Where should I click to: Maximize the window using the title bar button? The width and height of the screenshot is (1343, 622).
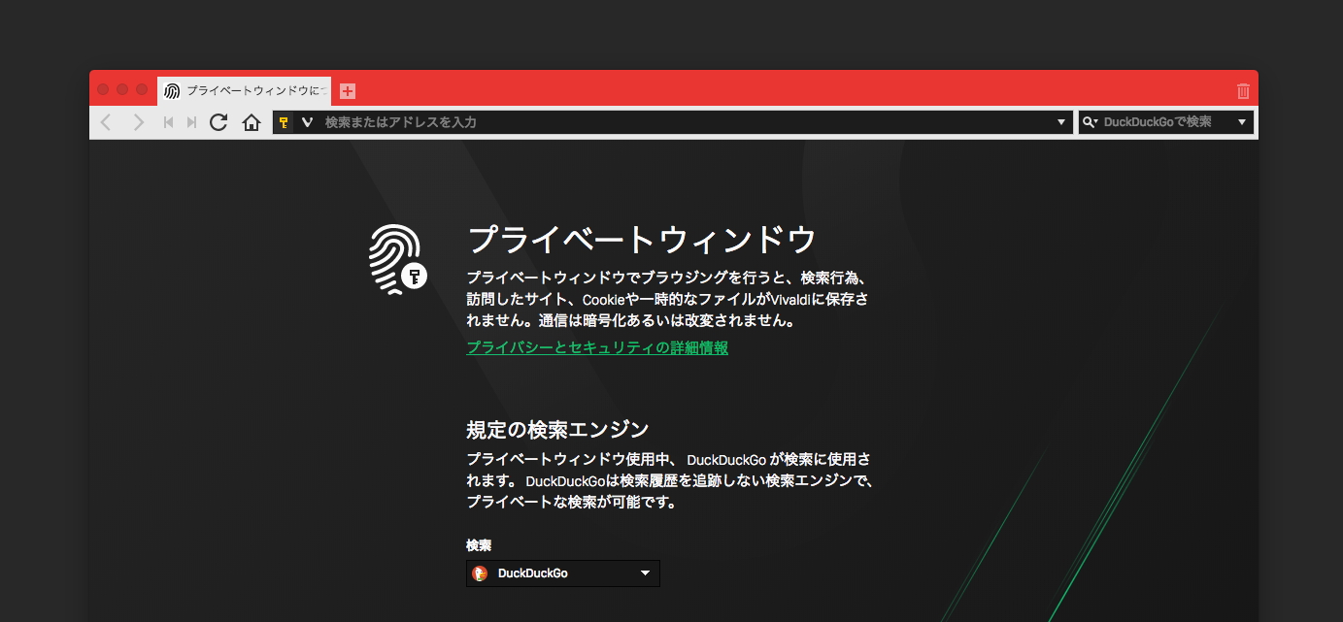click(x=142, y=89)
